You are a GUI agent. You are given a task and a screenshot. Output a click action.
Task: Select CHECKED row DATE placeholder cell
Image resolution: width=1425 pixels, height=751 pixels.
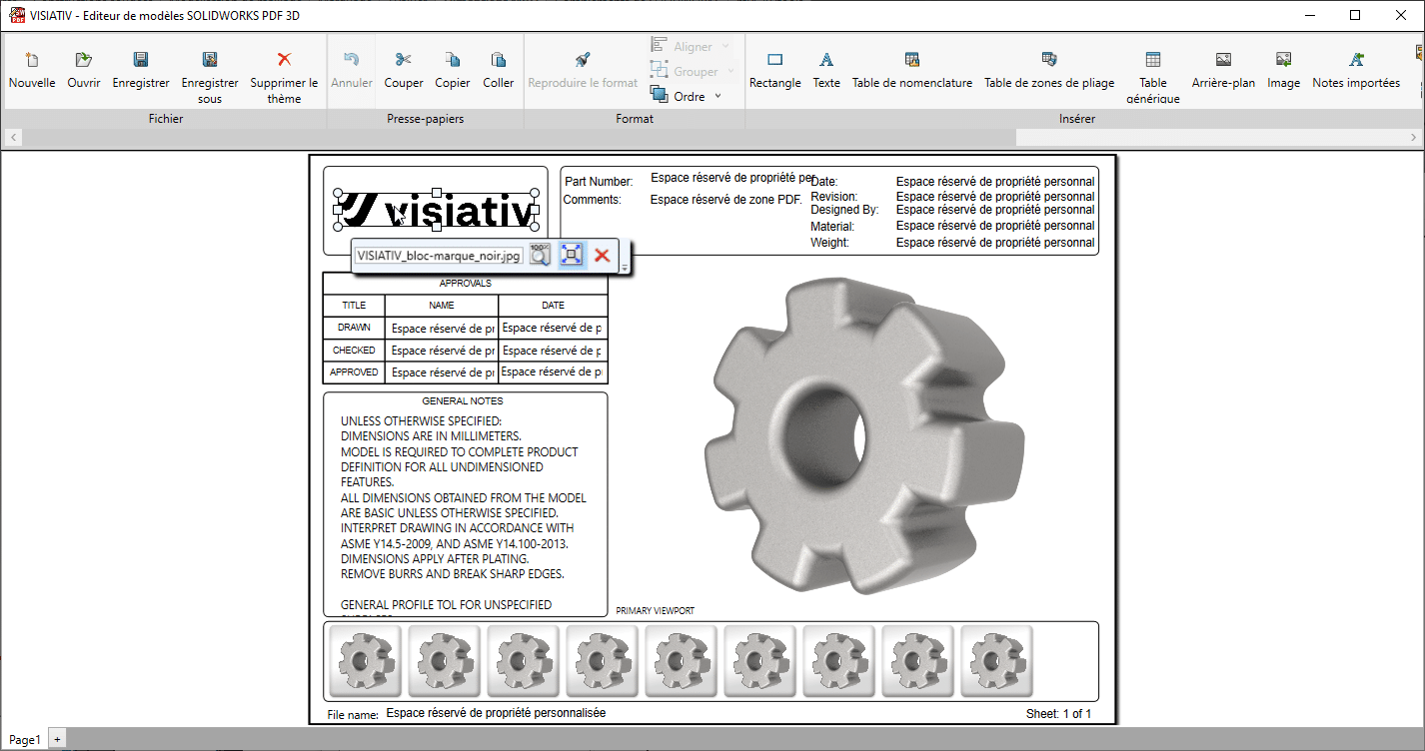click(x=553, y=351)
